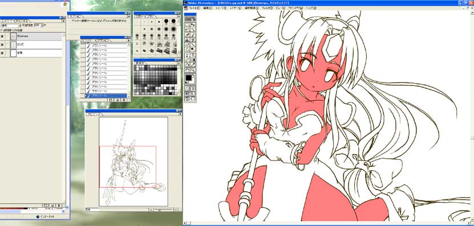Switch to standard editing mode in toolbox
The height and width of the screenshot is (226, 474).
[187, 88]
